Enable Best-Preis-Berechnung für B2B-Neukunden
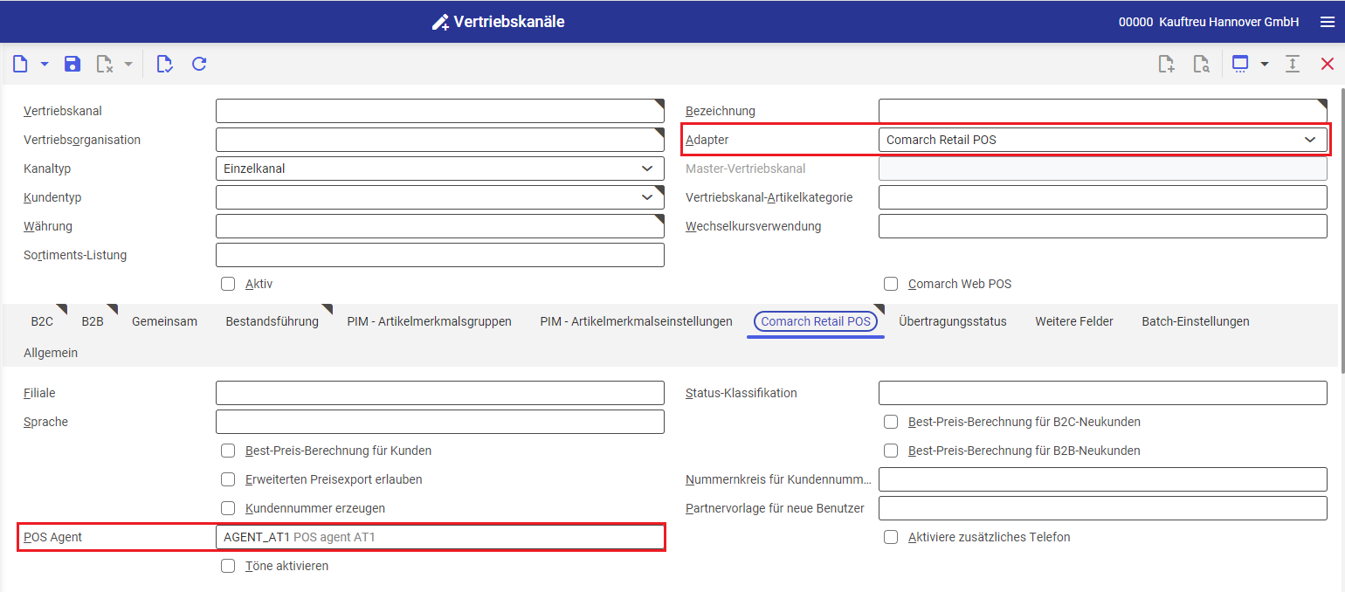Viewport: 1345px width, 592px height. 891,451
